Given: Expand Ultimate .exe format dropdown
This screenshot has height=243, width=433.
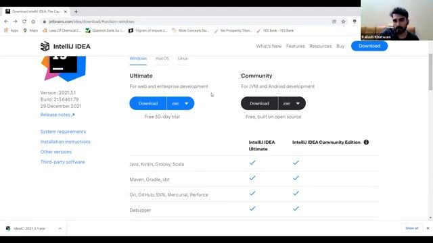Looking at the screenshot, I should point(181,103).
